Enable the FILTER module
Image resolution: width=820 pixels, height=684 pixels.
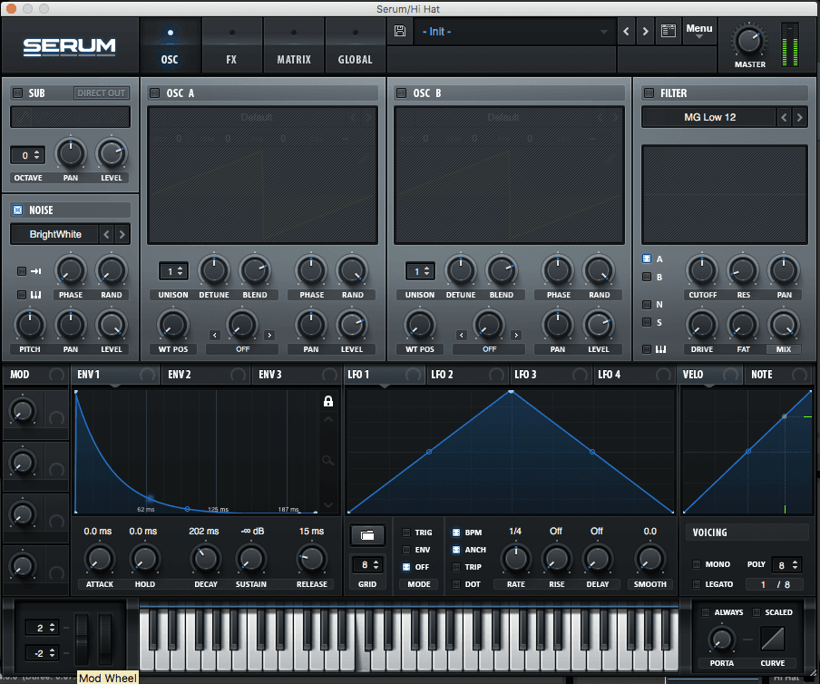click(649, 93)
